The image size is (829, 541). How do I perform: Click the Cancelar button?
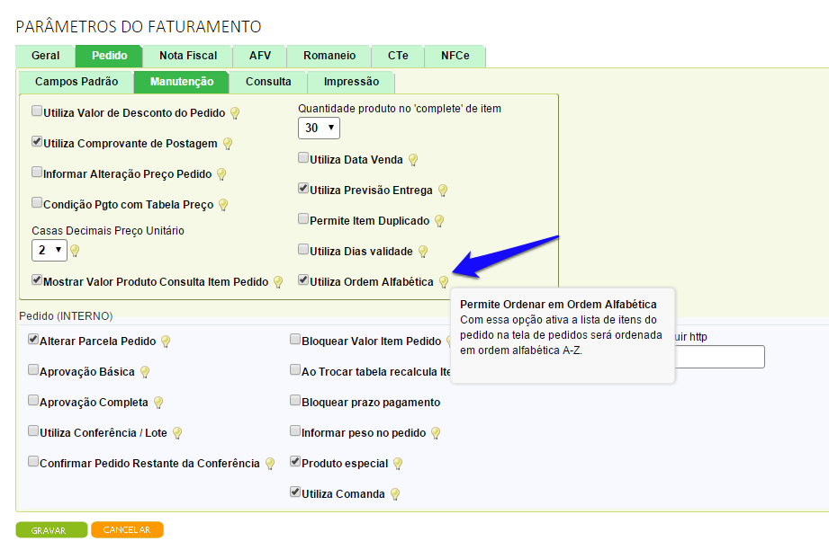pyautogui.click(x=127, y=530)
